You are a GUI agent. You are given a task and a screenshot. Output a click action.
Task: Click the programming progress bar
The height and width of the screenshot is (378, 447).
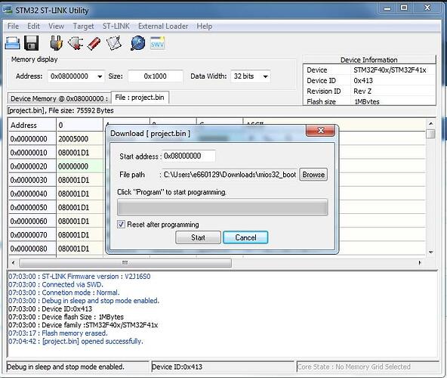222,207
